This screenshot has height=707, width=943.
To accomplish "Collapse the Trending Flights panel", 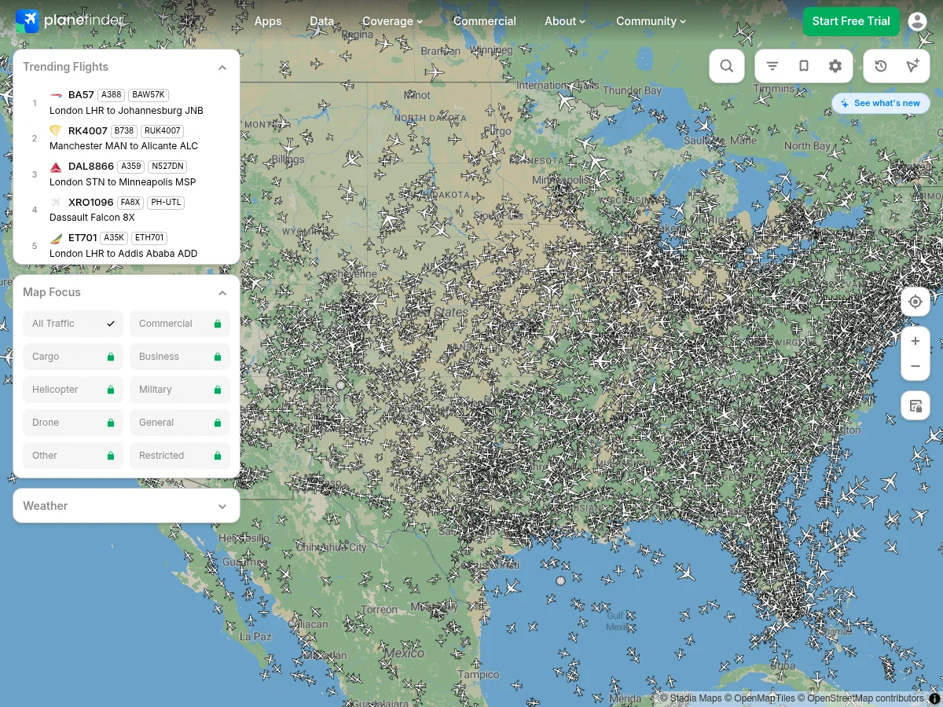I will coord(222,68).
